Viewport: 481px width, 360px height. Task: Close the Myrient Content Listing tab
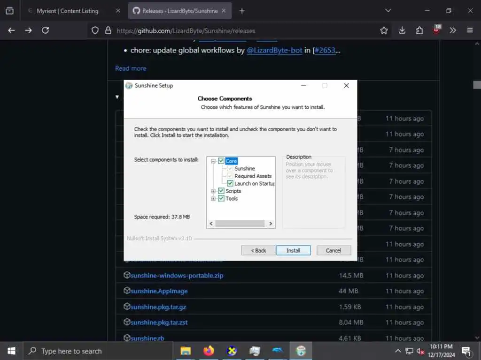tap(118, 11)
